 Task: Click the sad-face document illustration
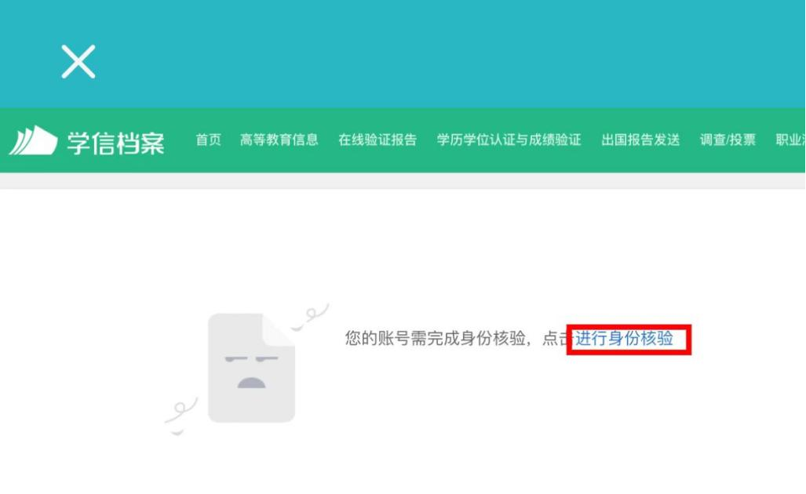251,368
